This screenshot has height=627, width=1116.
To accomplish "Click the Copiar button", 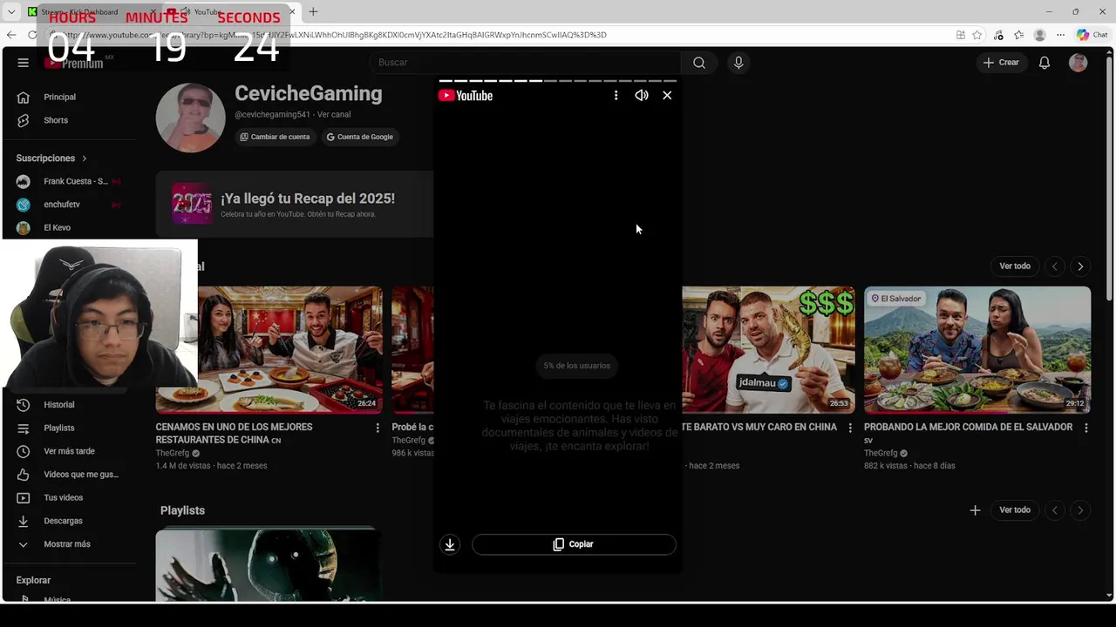I will pos(574,544).
